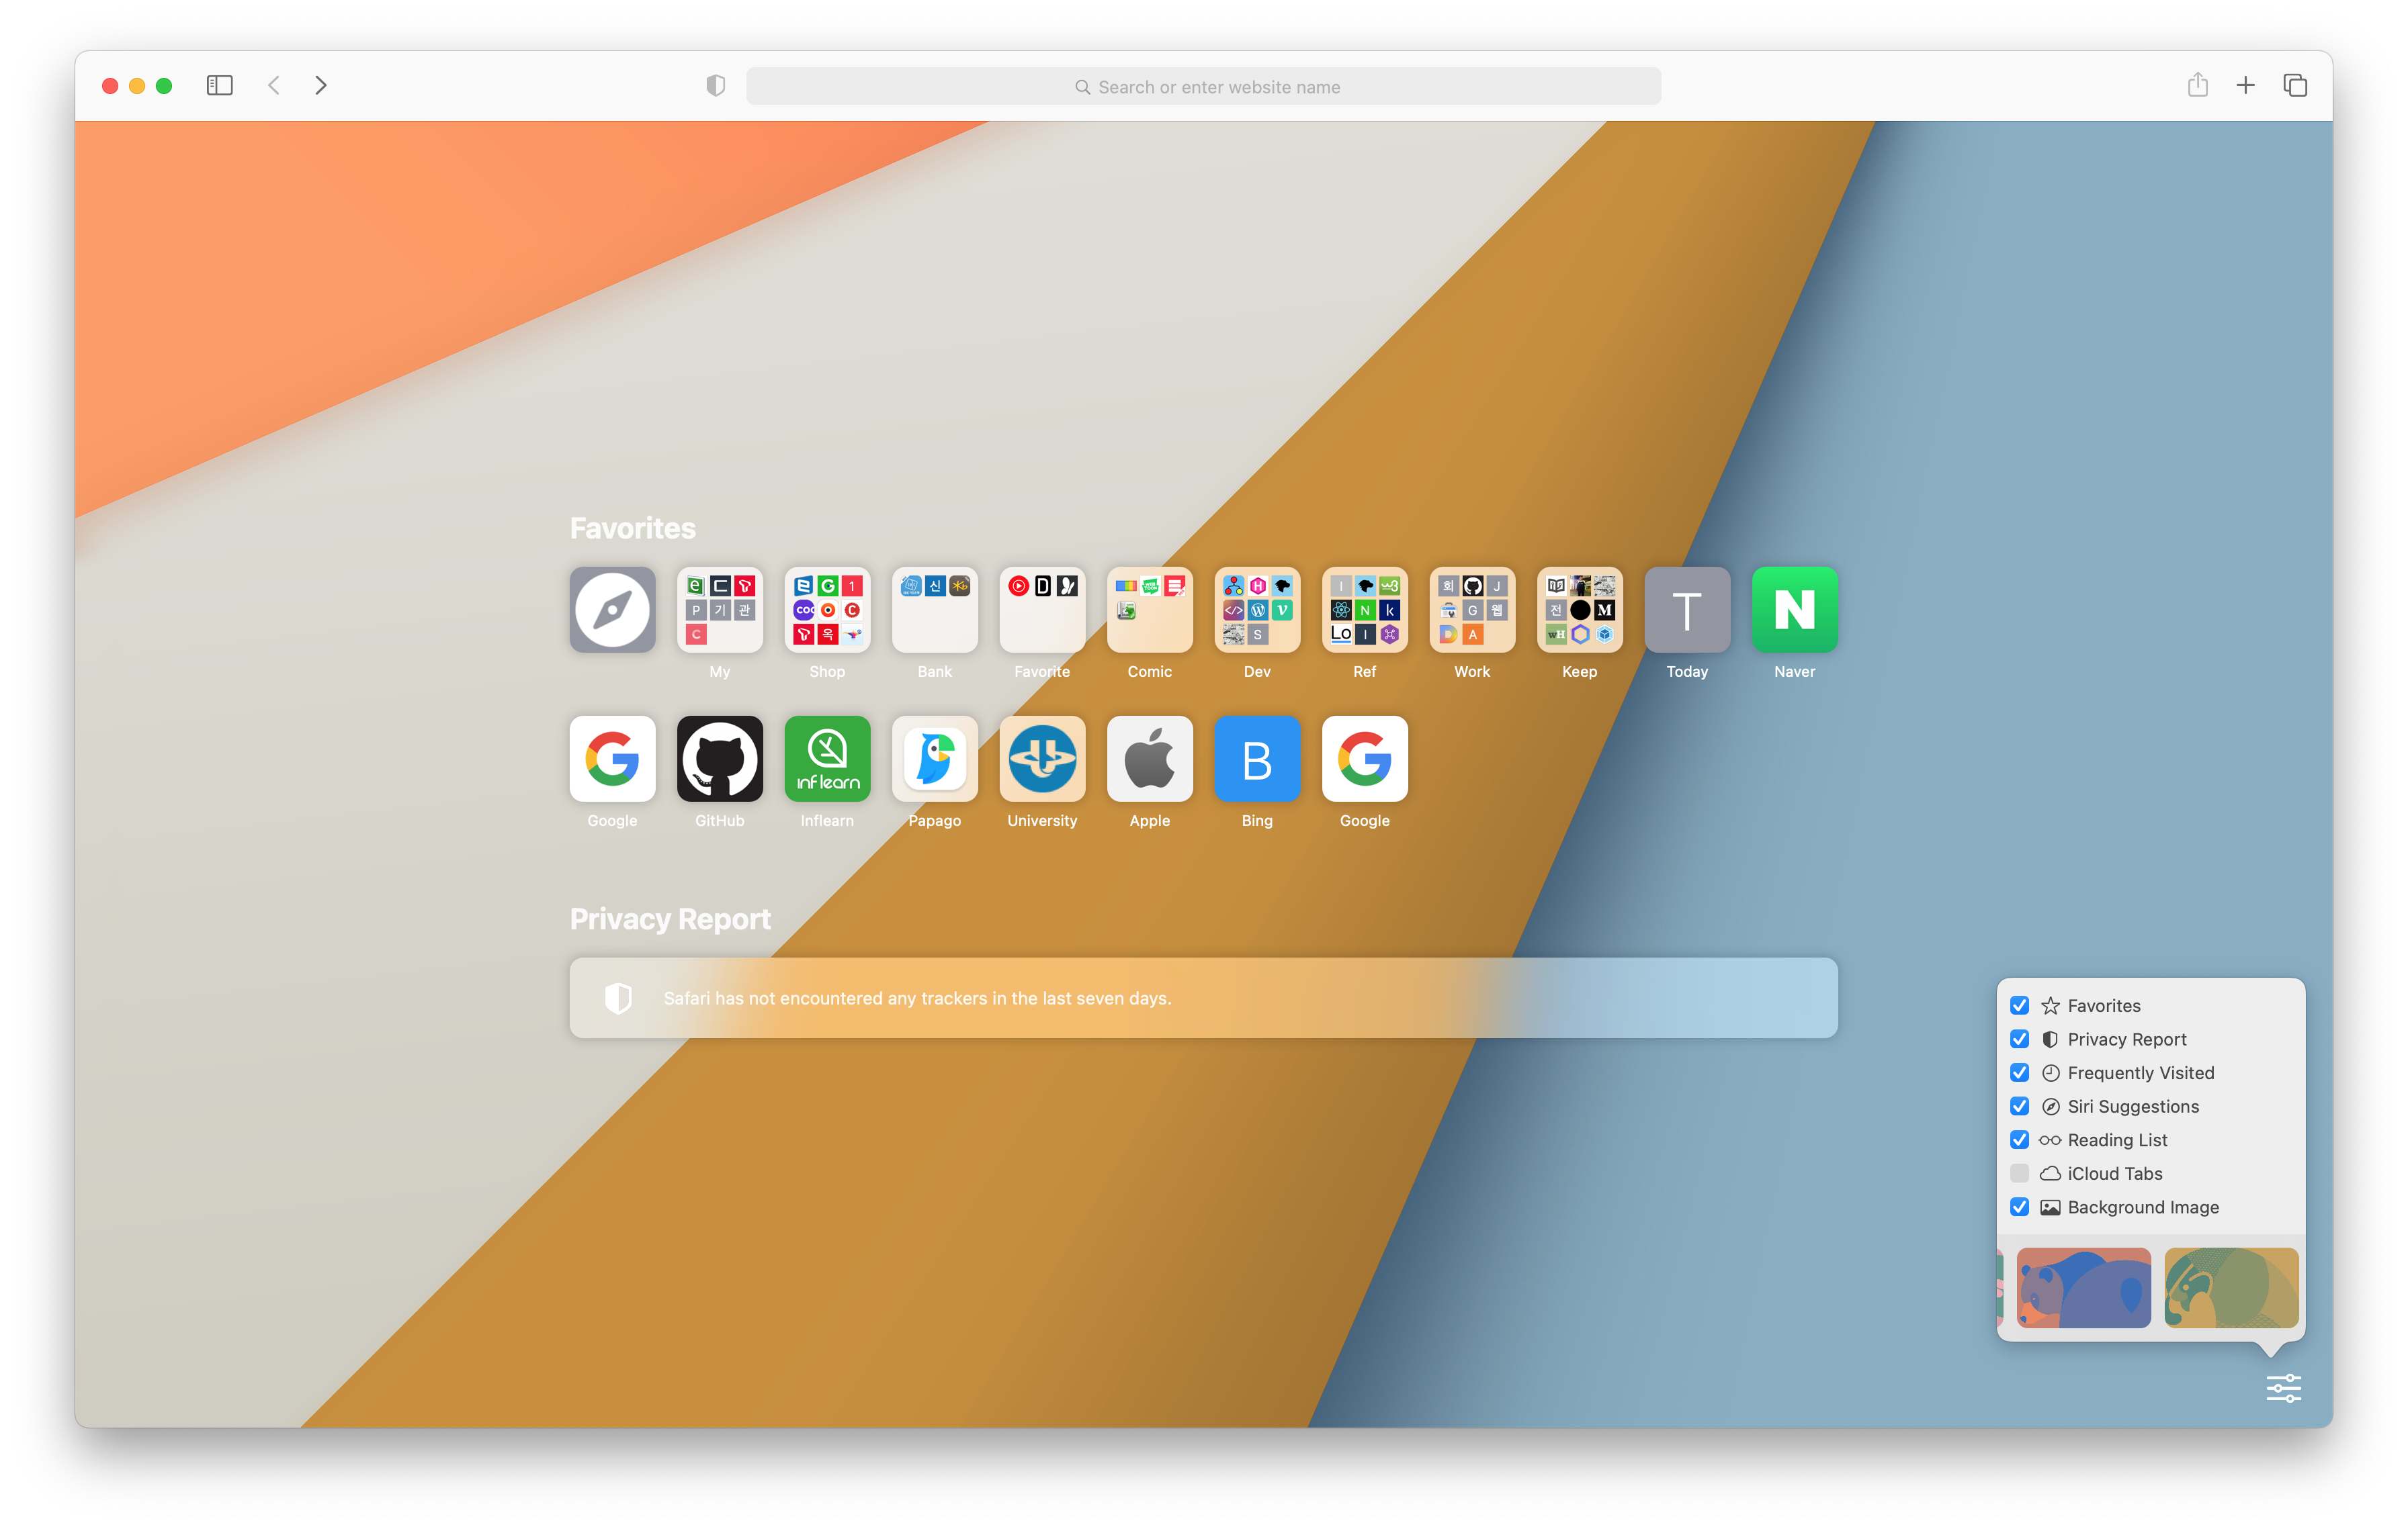Click the start page settings sliders icon
2408x1527 pixels.
[2283, 1388]
